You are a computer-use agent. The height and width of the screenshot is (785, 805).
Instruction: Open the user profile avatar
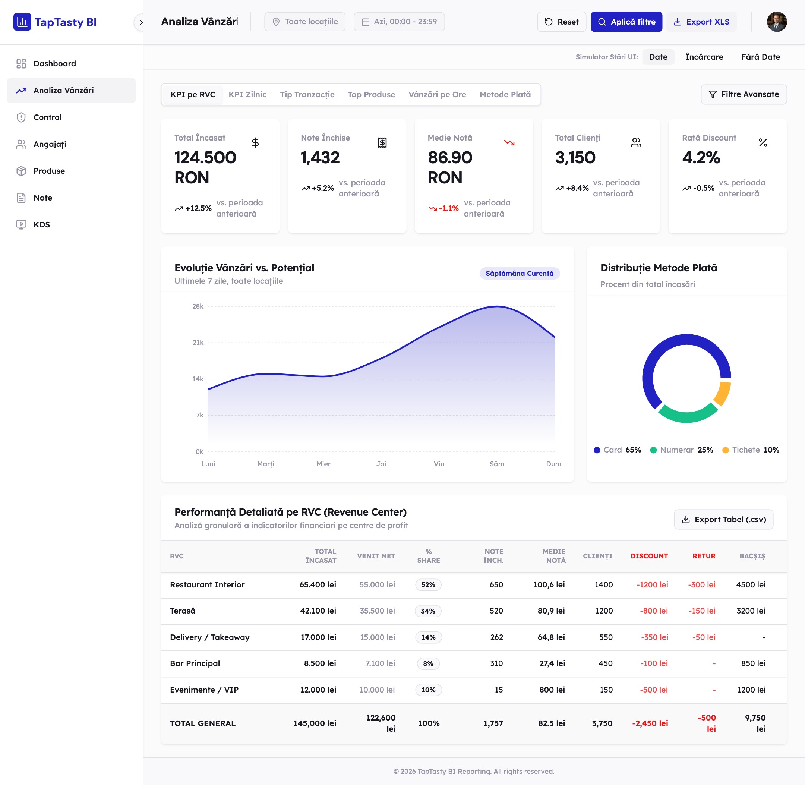pyautogui.click(x=777, y=22)
